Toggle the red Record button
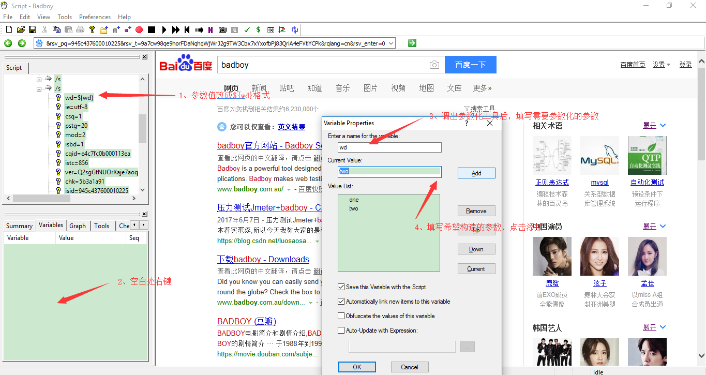 click(139, 29)
